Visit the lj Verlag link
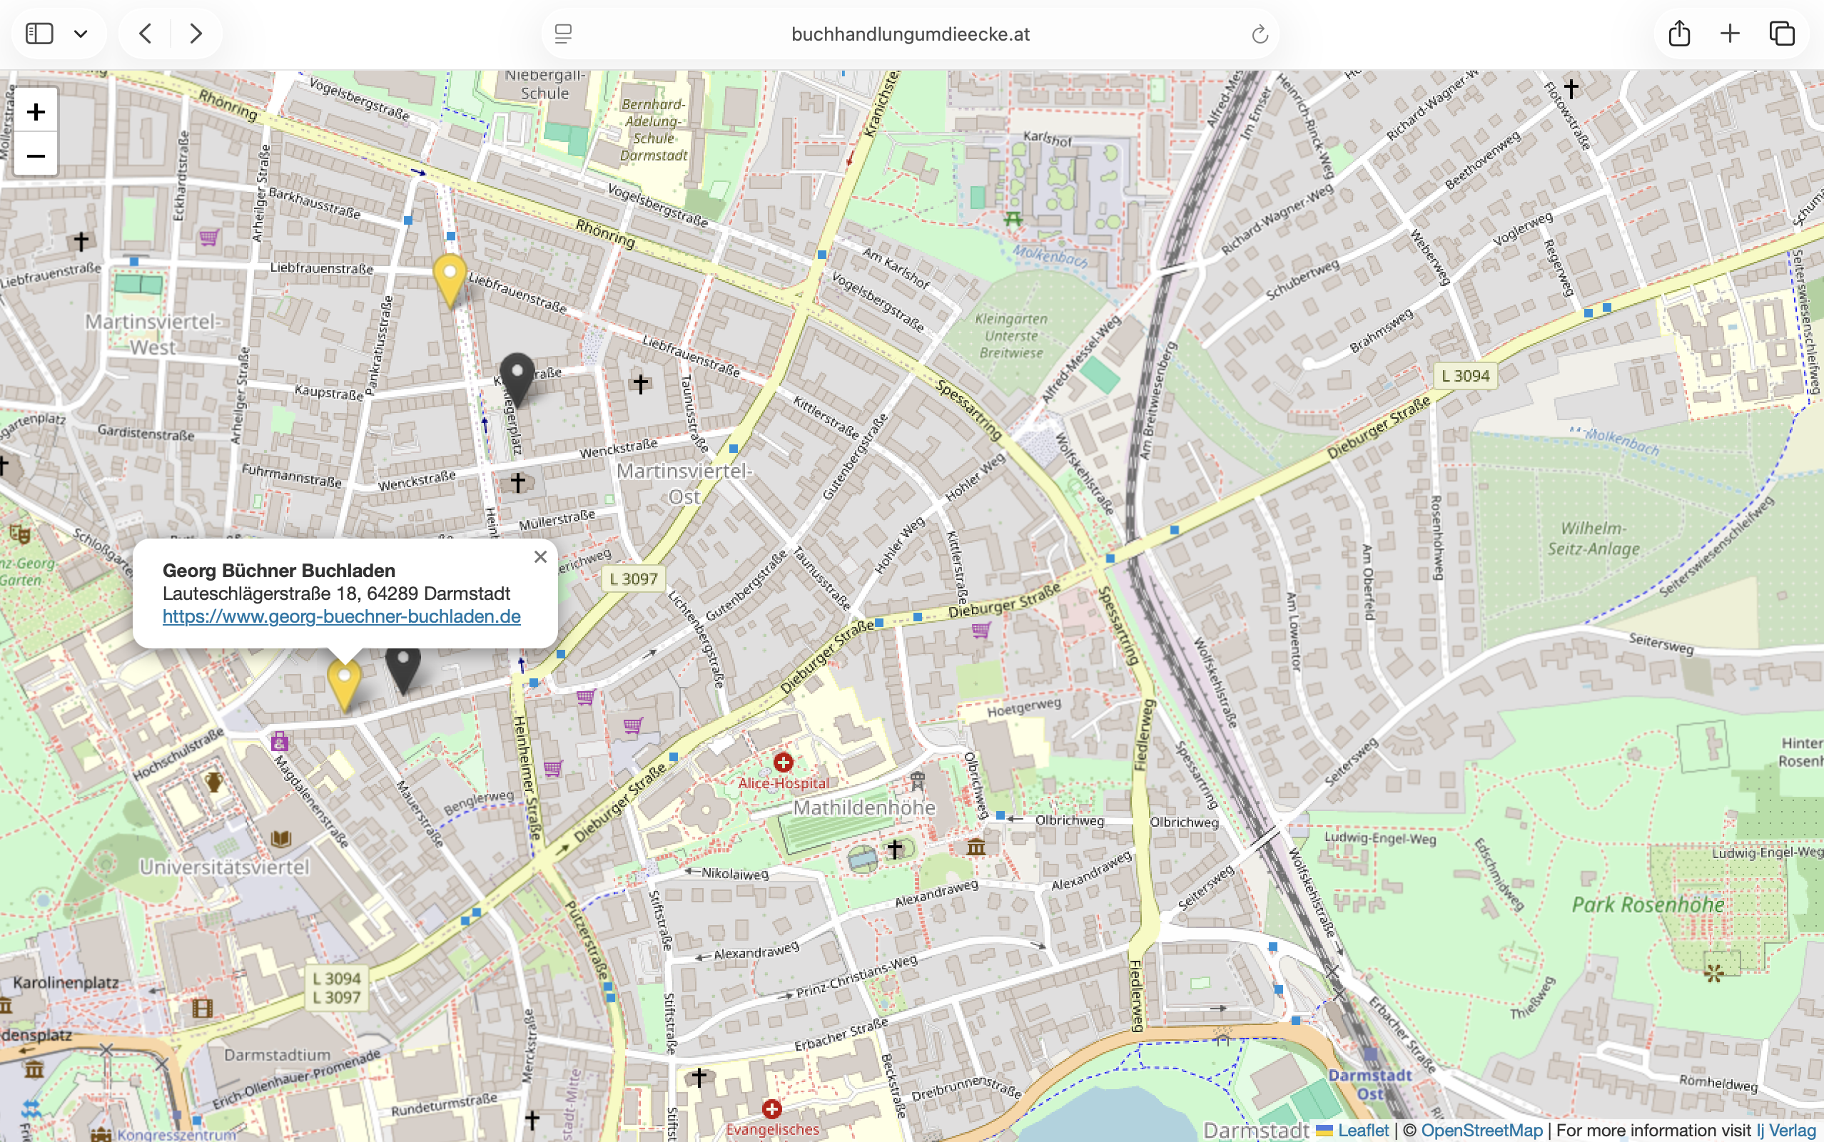1824x1142 pixels. pos(1785,1130)
